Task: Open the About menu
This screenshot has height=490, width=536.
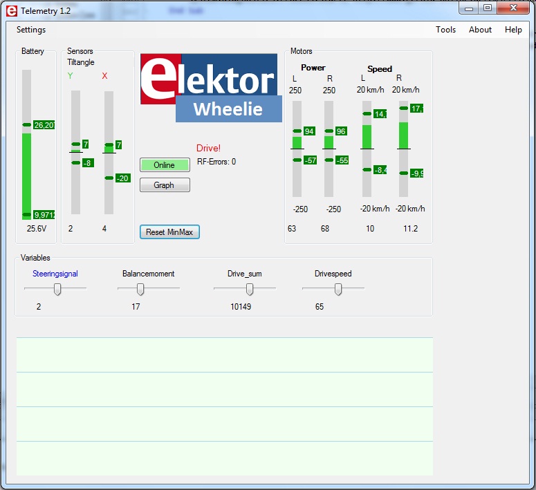Action: point(480,30)
